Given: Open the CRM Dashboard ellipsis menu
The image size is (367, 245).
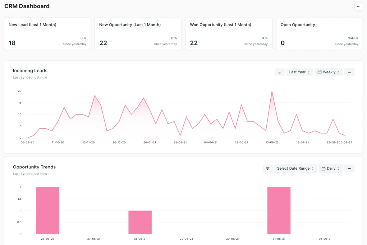Looking at the screenshot, I should tap(358, 6).
